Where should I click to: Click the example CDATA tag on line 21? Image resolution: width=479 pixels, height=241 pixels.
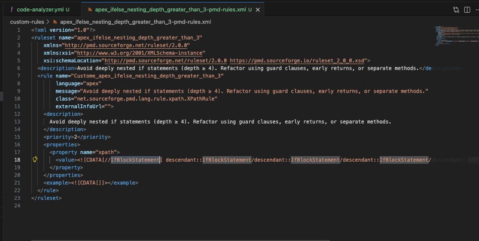point(91,182)
